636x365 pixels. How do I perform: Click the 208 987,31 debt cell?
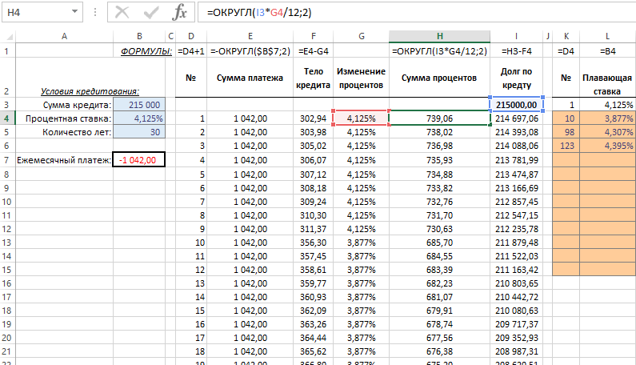pos(516,351)
